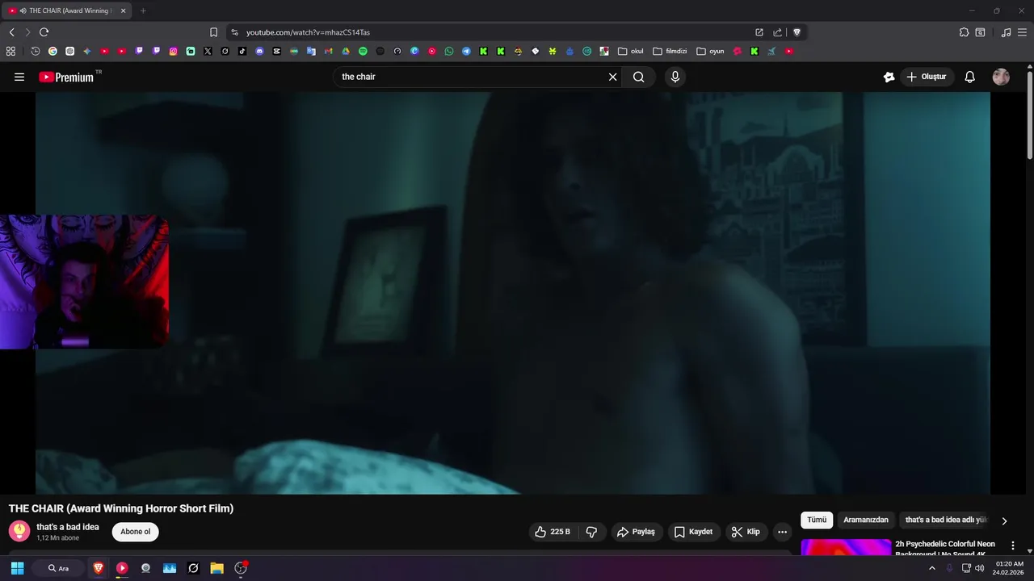The width and height of the screenshot is (1034, 581).
Task: Show more chips with right chevron
Action: [x=1004, y=521]
